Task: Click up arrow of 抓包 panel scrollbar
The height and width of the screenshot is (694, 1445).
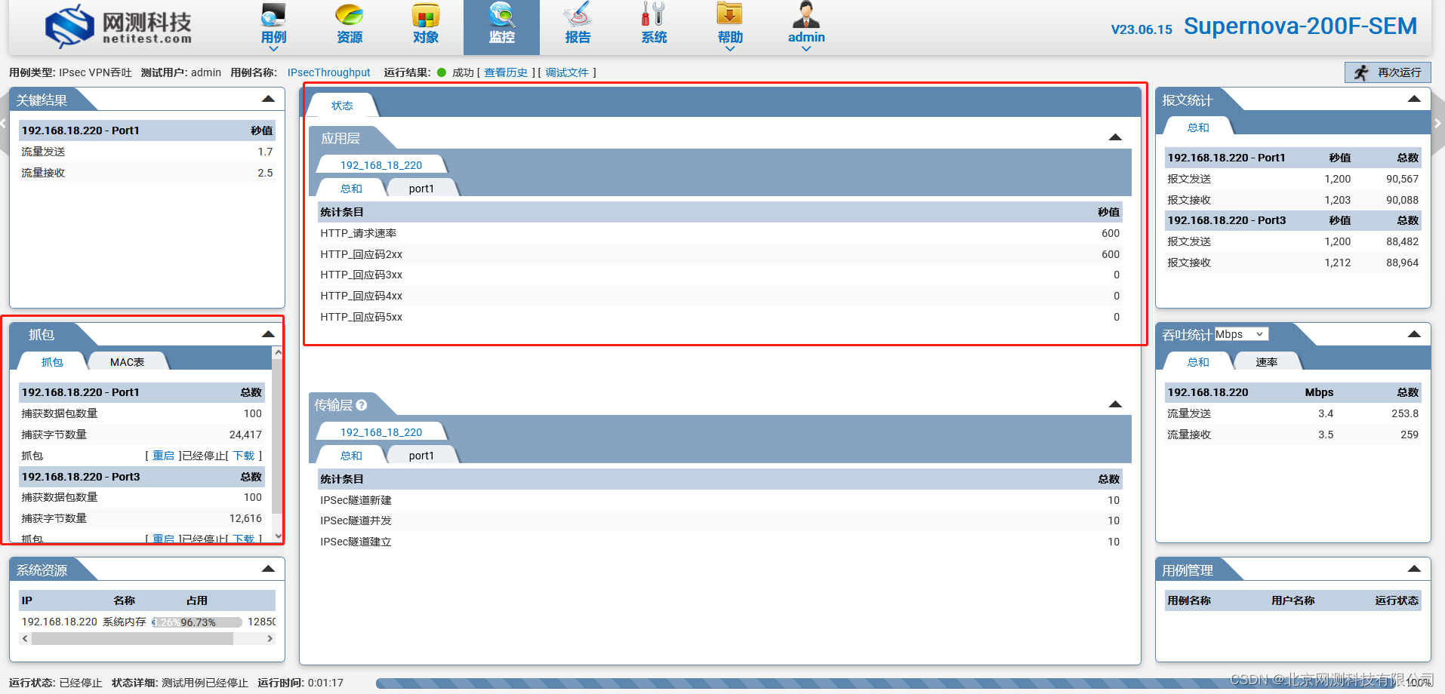Action: (x=279, y=352)
